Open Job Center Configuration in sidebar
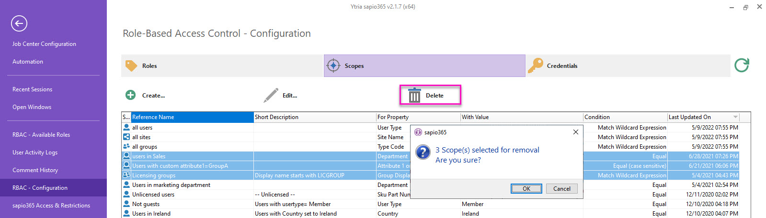The image size is (766, 218). [x=44, y=44]
